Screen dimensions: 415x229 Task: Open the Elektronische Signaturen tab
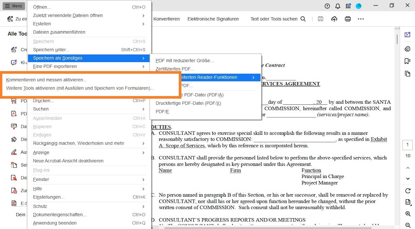pos(213,19)
